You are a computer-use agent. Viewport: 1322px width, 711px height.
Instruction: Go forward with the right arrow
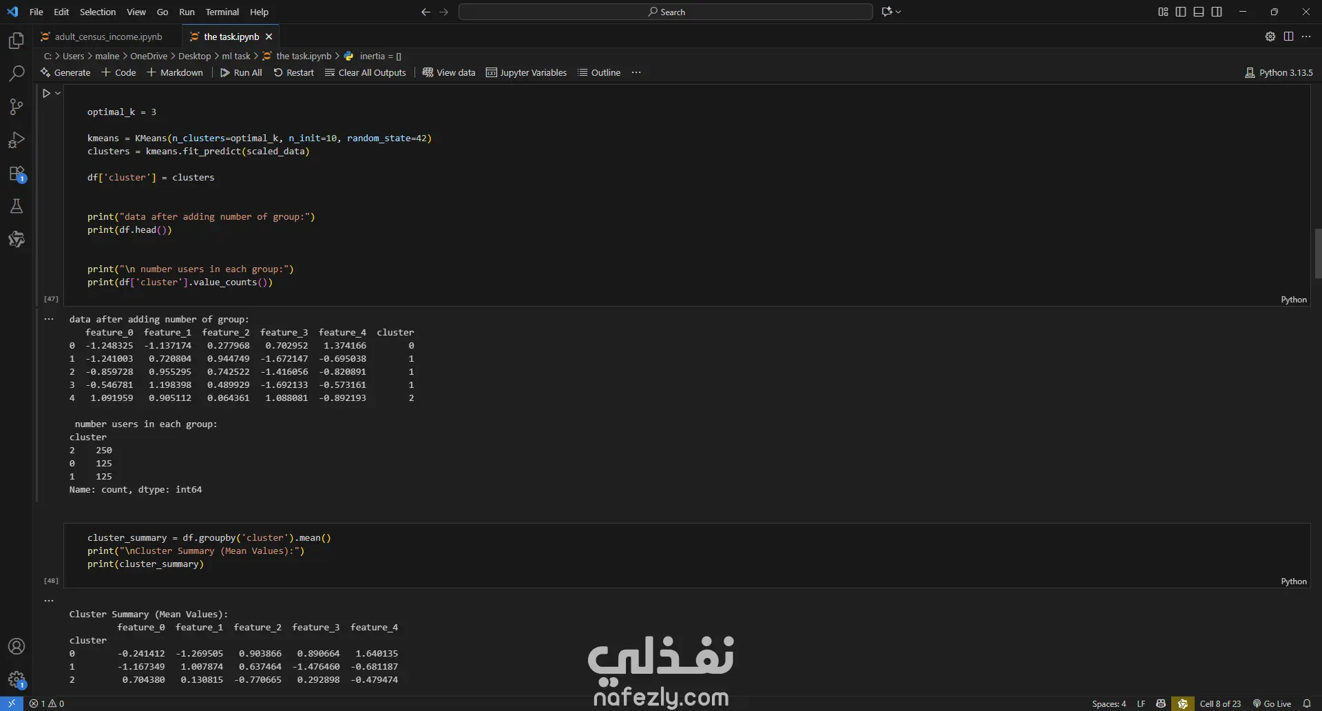(x=444, y=12)
